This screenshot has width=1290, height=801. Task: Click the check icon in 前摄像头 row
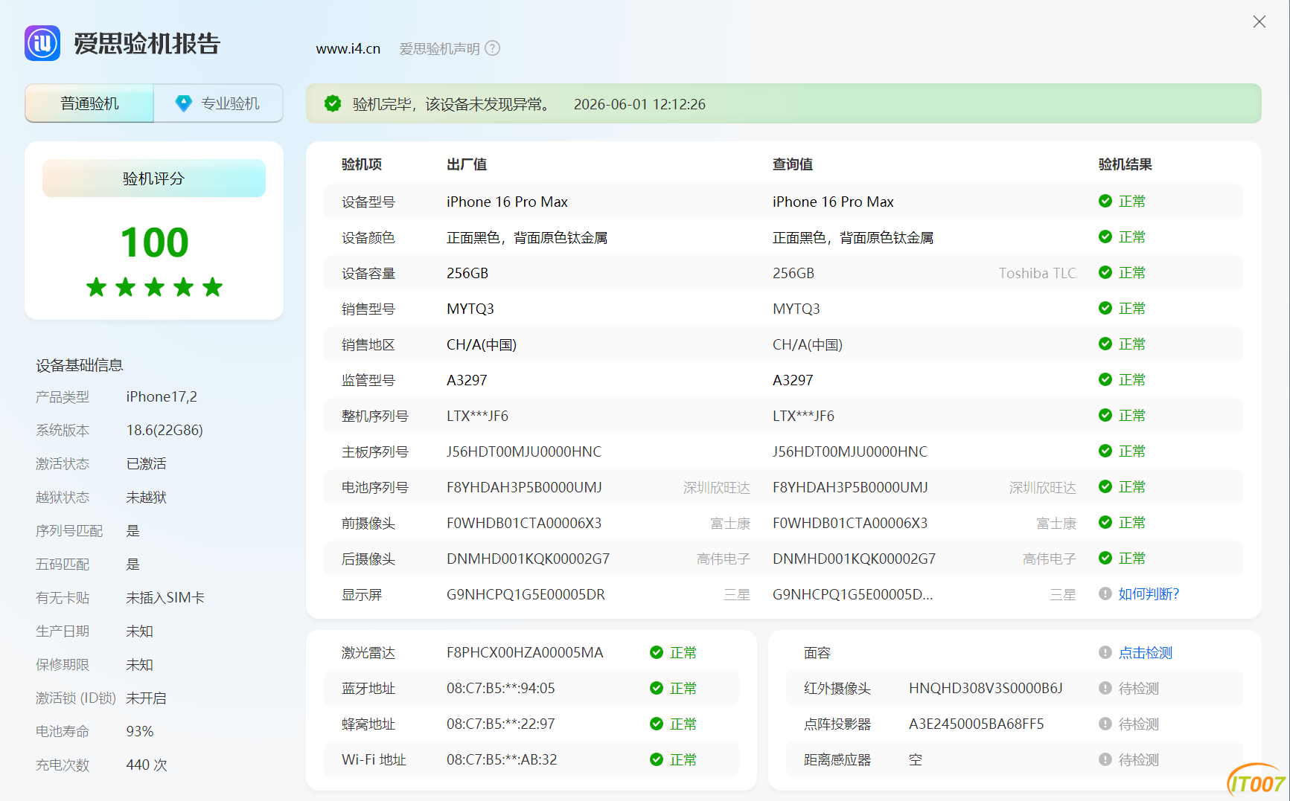pyautogui.click(x=1105, y=522)
